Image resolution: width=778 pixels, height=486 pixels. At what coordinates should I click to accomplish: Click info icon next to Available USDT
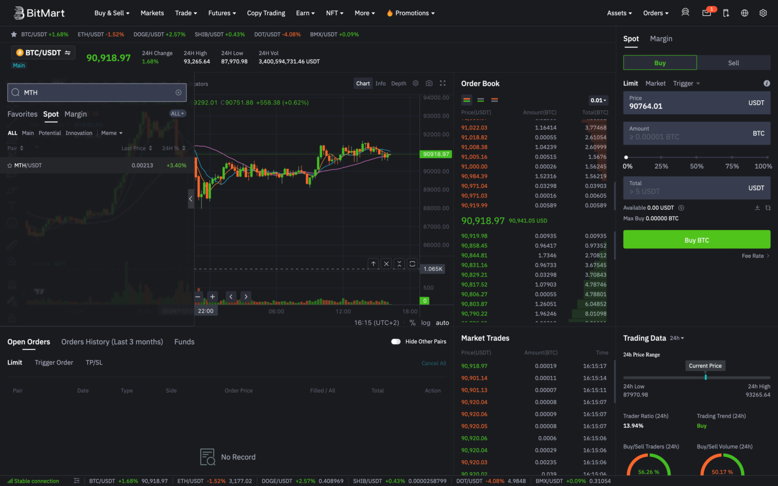[681, 208]
